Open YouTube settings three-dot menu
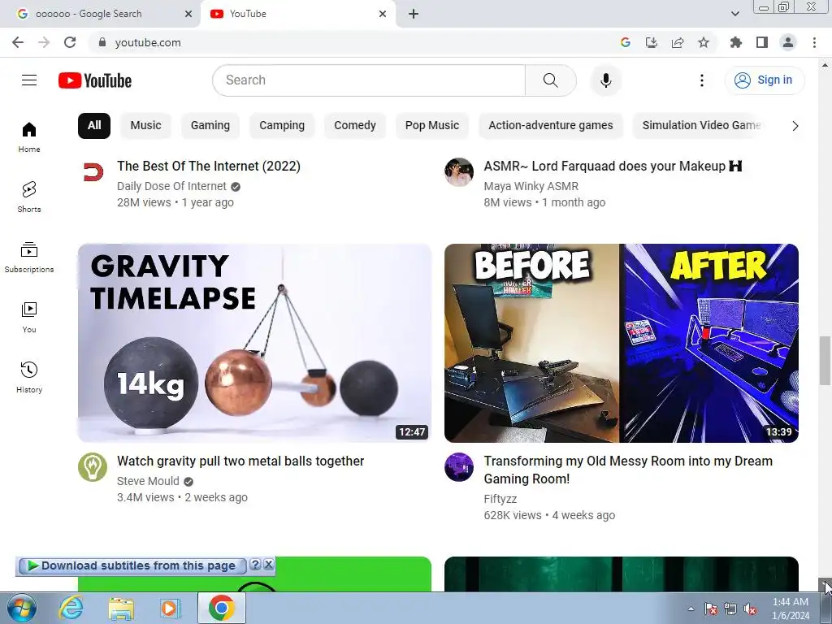This screenshot has width=832, height=624. 701,80
